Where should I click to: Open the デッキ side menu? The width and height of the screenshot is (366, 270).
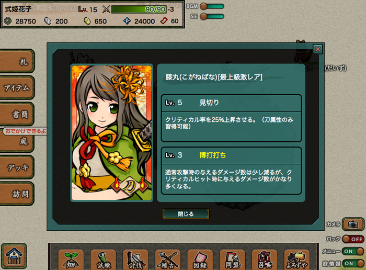coord(17,167)
